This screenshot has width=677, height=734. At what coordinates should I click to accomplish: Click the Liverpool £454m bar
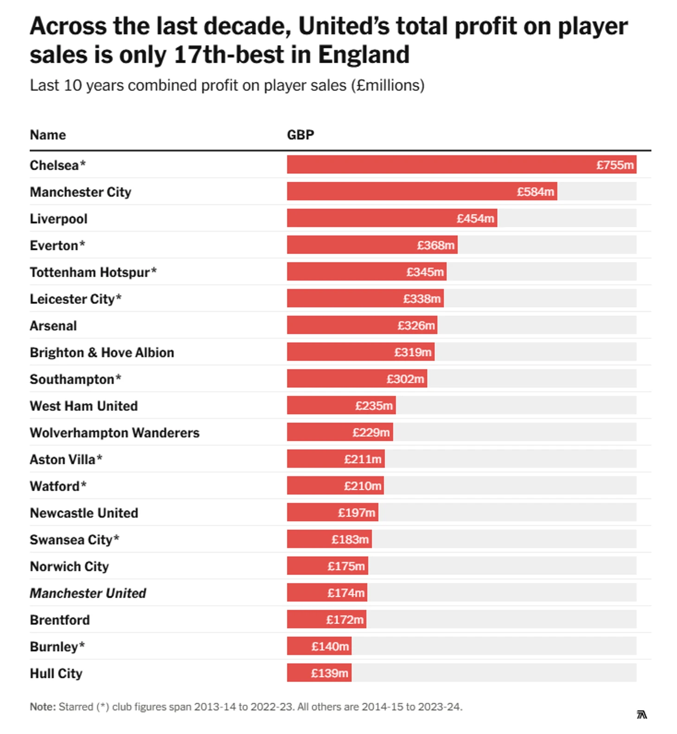tap(392, 218)
